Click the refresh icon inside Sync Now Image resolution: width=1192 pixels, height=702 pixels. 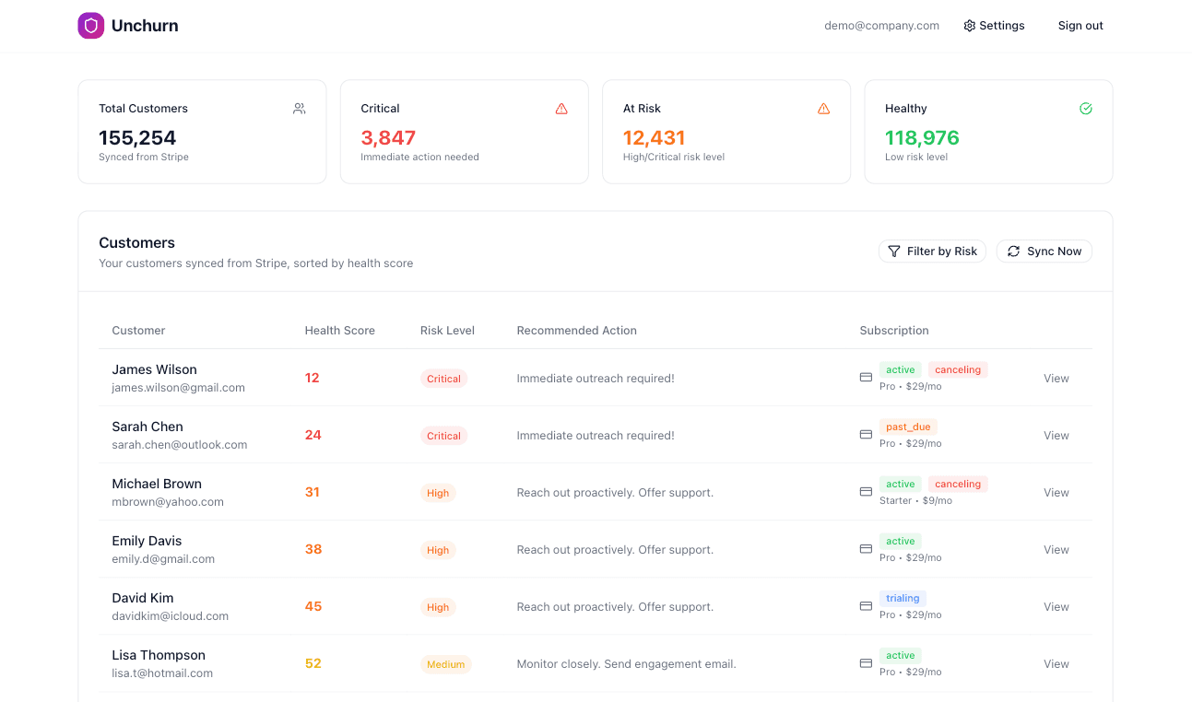1013,251
